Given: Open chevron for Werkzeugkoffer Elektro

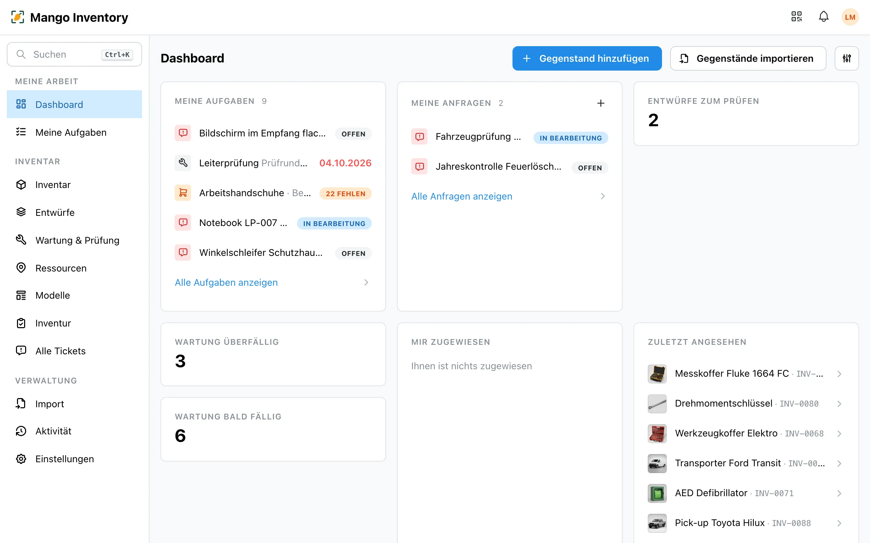Looking at the screenshot, I should coord(839,433).
